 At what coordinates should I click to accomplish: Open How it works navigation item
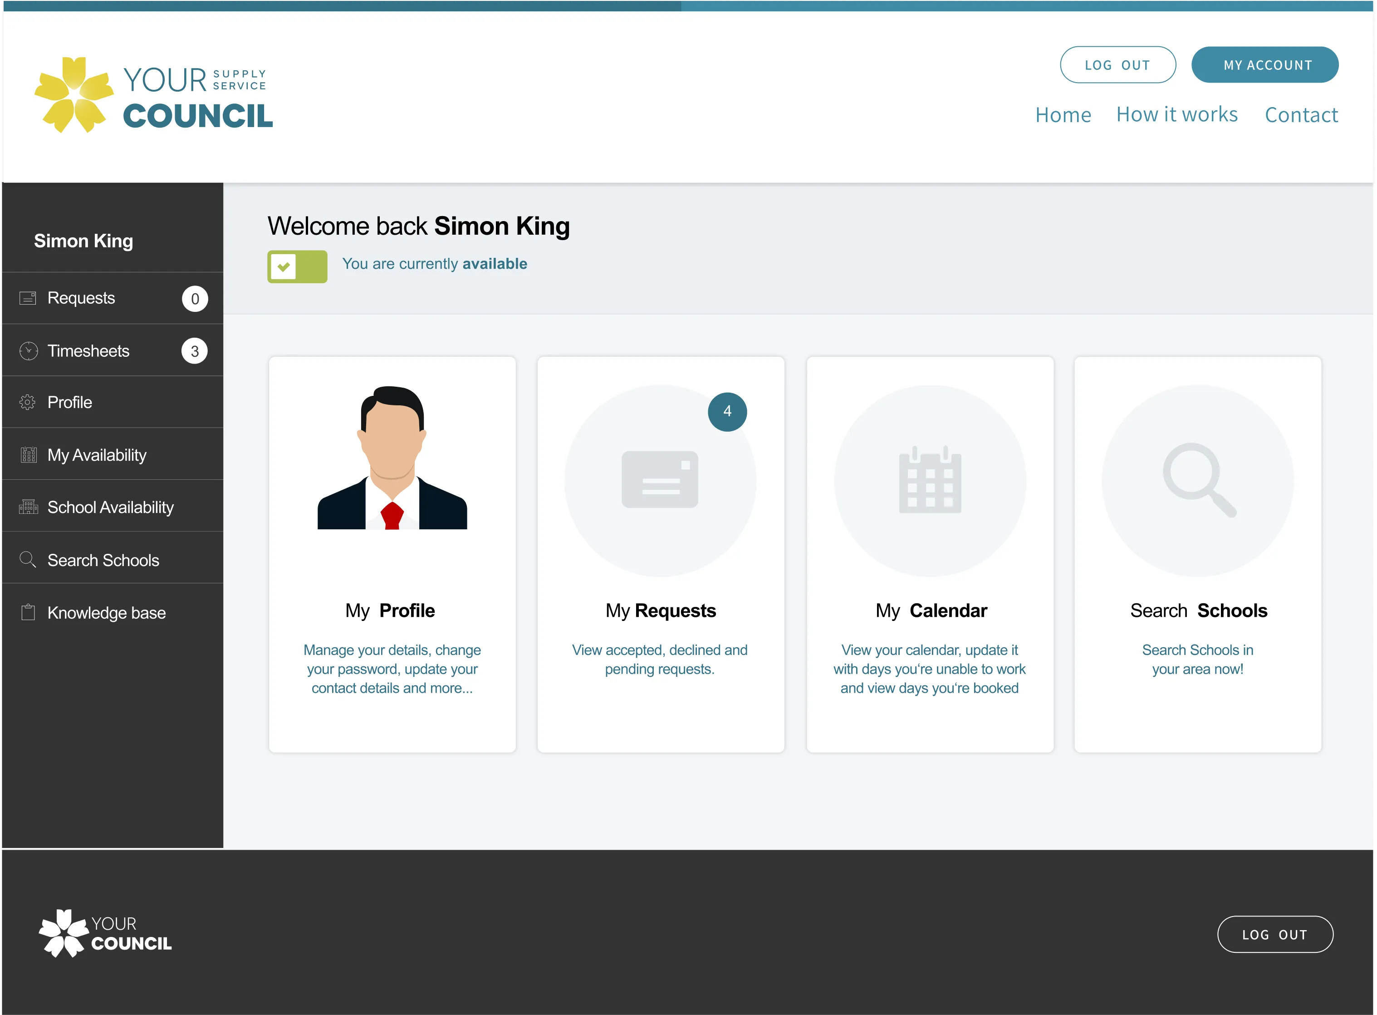[1177, 115]
